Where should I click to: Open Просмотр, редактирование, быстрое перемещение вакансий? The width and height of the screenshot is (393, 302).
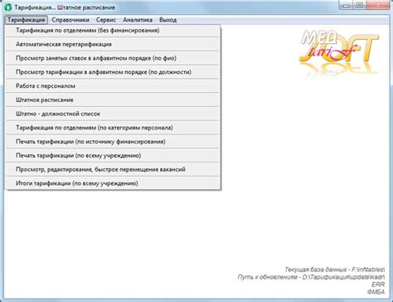113,169
